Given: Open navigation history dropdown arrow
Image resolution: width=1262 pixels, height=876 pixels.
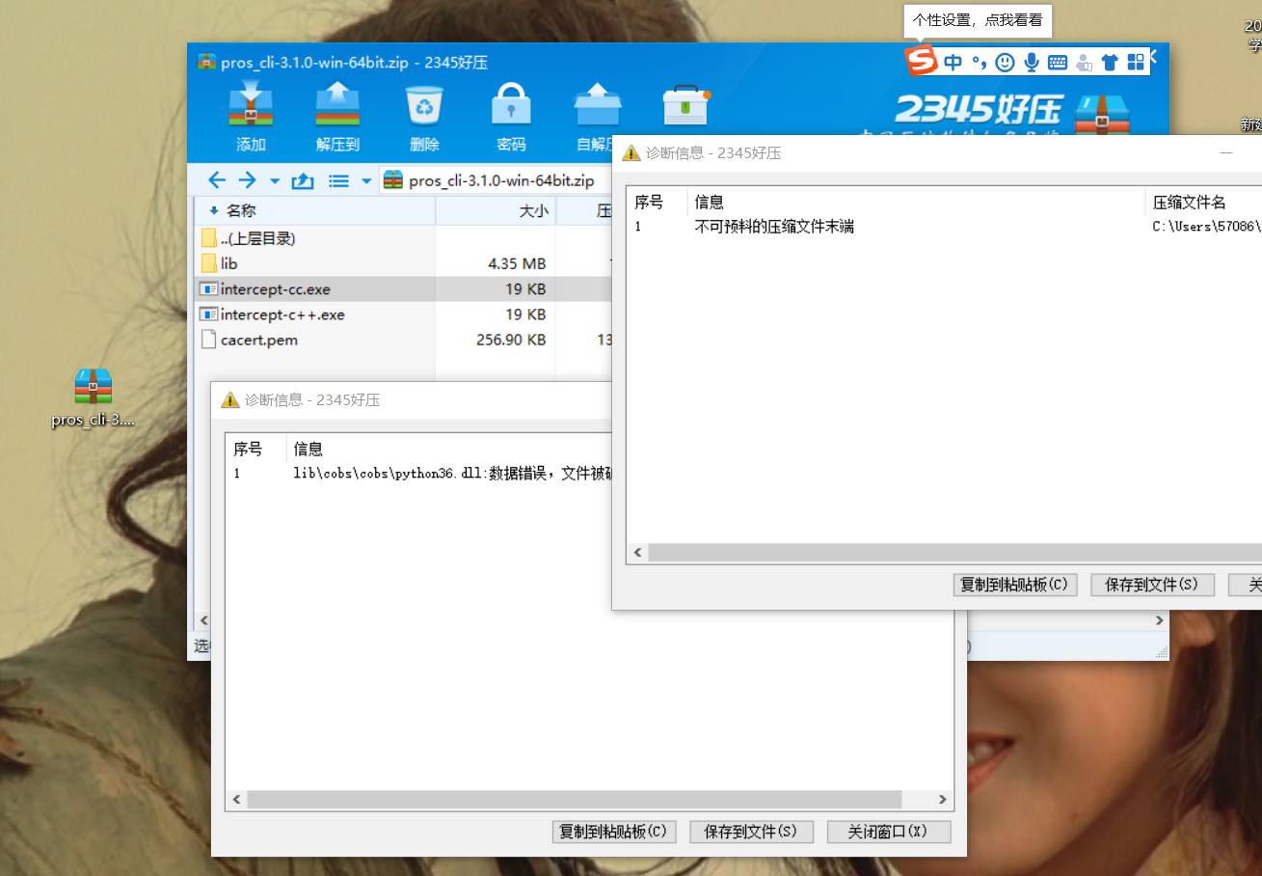Looking at the screenshot, I should pyautogui.click(x=275, y=181).
